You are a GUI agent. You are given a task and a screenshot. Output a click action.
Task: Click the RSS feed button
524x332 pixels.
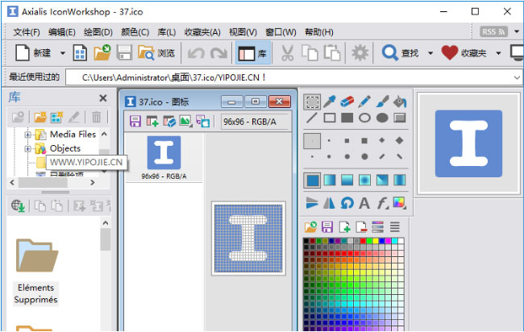pyautogui.click(x=493, y=31)
